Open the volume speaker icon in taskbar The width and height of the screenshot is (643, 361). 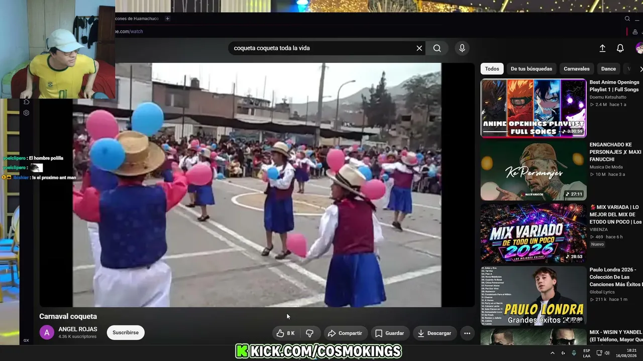(x=606, y=353)
